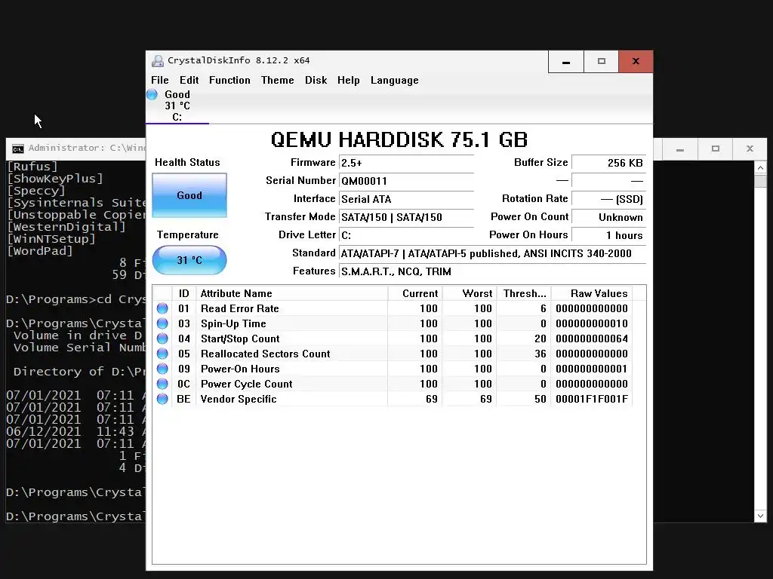Click the Worst column header
This screenshot has height=579, width=773.
[470, 293]
